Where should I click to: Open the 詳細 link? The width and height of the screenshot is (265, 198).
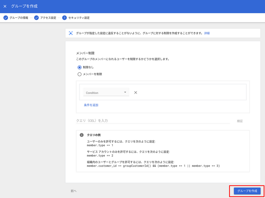coord(207,33)
